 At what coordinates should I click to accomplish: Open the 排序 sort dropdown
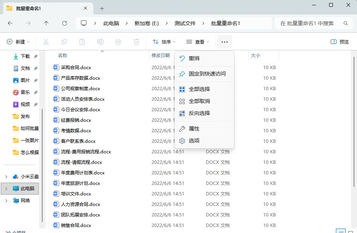[164, 42]
